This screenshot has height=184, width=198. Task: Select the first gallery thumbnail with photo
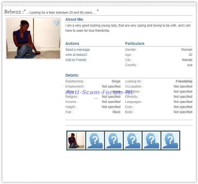click(76, 140)
